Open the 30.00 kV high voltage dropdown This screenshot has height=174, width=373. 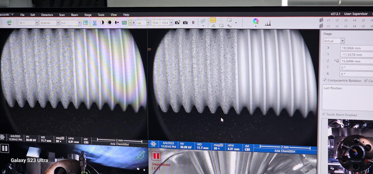click(x=58, y=23)
